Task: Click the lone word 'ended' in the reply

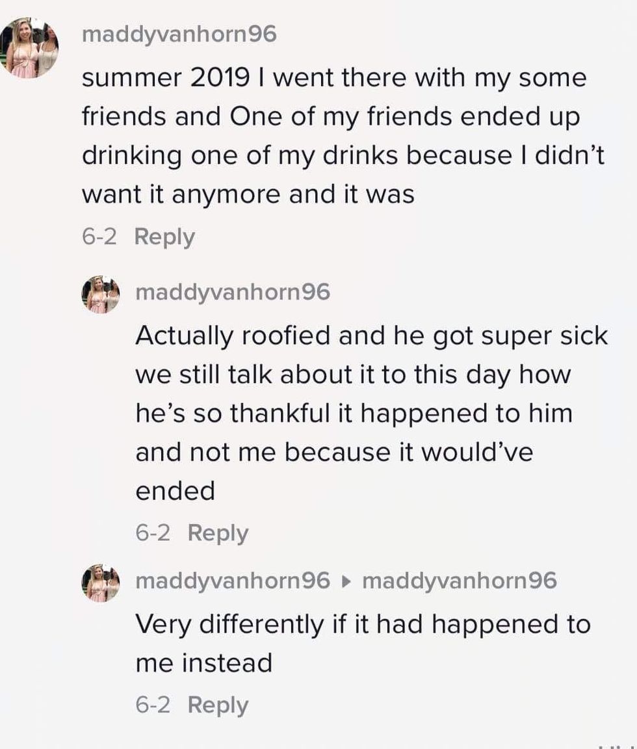Action: (x=175, y=491)
